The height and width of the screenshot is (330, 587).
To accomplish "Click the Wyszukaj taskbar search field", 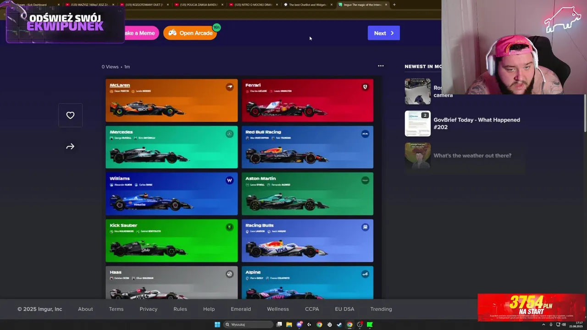I will 249,324.
